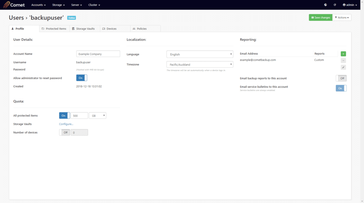This screenshot has width=364, height=203.
Task: Edit the report settings with the pencil icon
Action: pos(343,67)
